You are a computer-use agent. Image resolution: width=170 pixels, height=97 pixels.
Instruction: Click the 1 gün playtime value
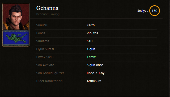tap(91, 49)
